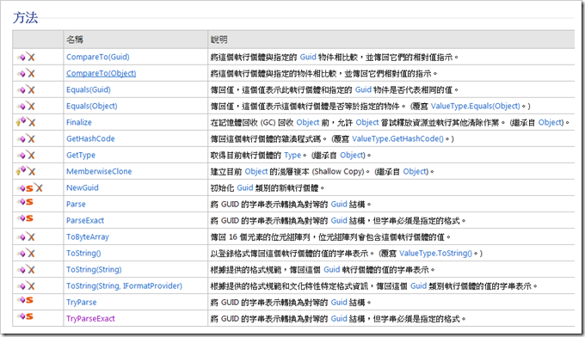The width and height of the screenshot is (585, 337).
Task: Open Guid link in TryParseExact description
Action: tap(339, 319)
